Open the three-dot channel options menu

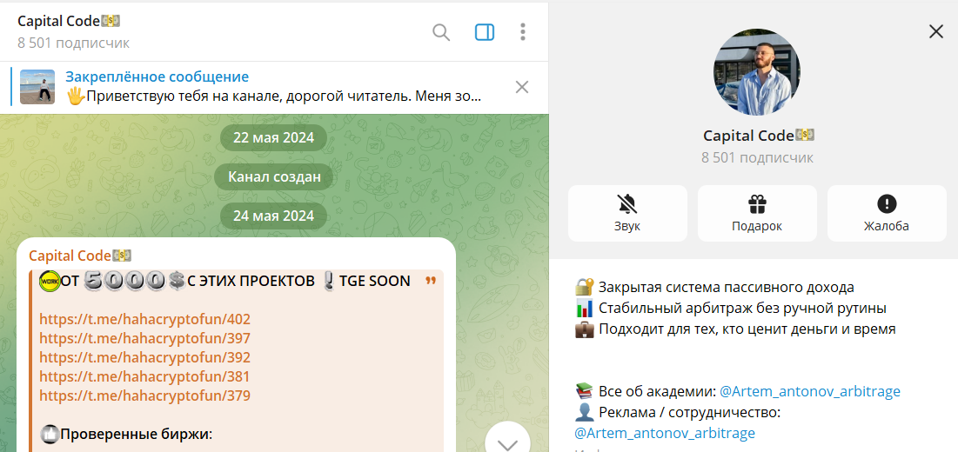[523, 33]
